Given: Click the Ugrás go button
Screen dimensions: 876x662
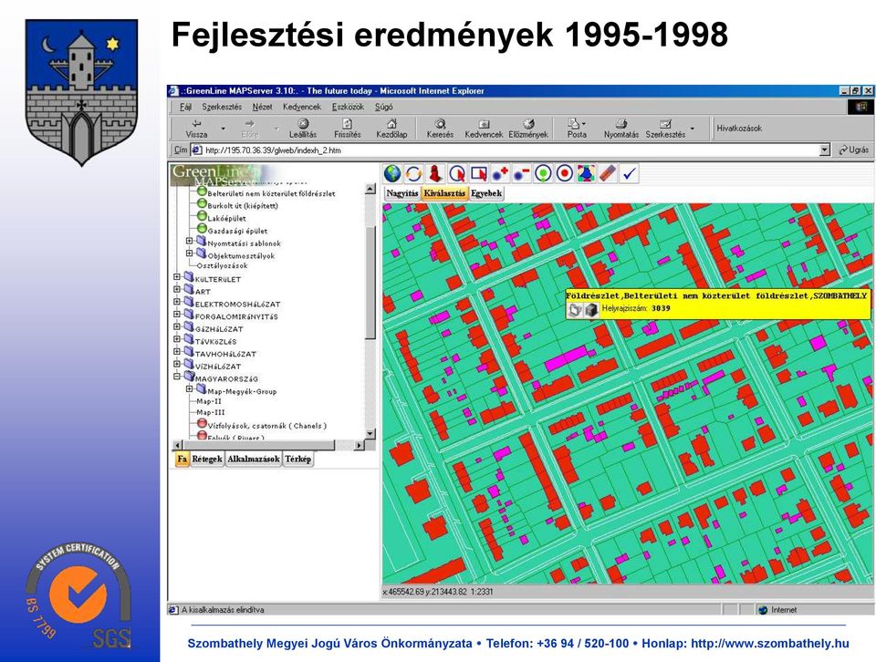Looking at the screenshot, I should [x=854, y=150].
